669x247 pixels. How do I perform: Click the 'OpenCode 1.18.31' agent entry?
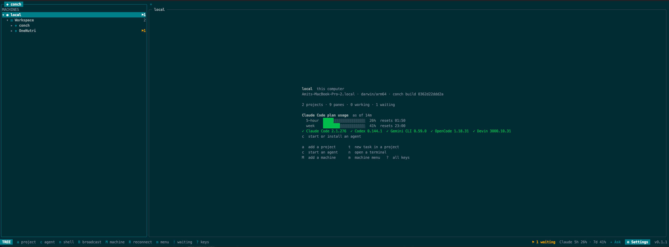pos(450,131)
